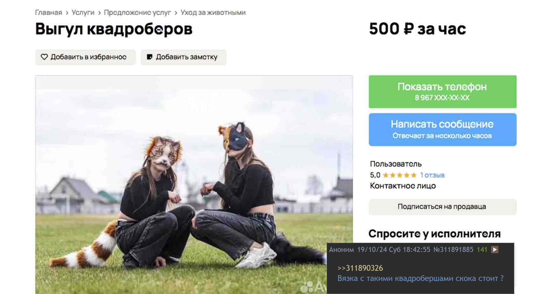This screenshot has height=294, width=543.
Task: Click the note icon in Добавить заметку
Action: click(x=149, y=57)
